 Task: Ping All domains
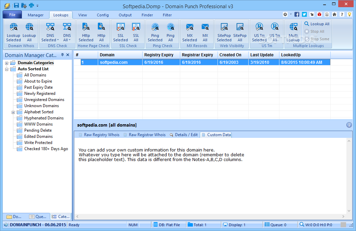pos(171,32)
